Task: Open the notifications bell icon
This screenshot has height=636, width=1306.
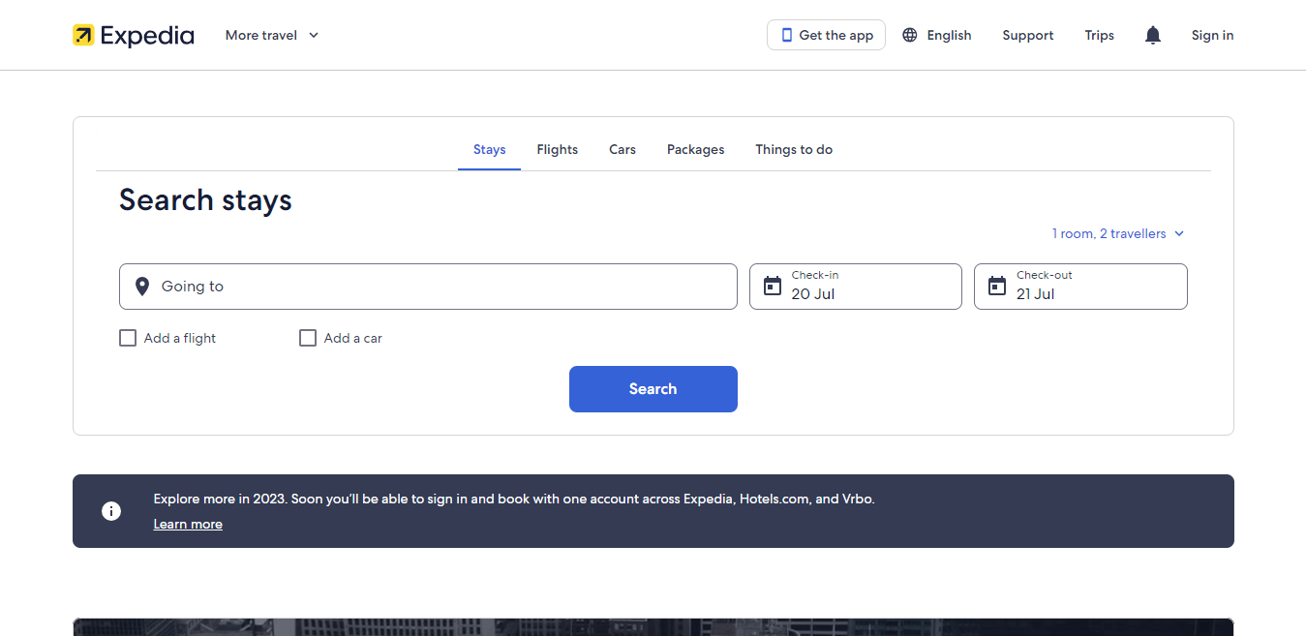Action: [1152, 34]
